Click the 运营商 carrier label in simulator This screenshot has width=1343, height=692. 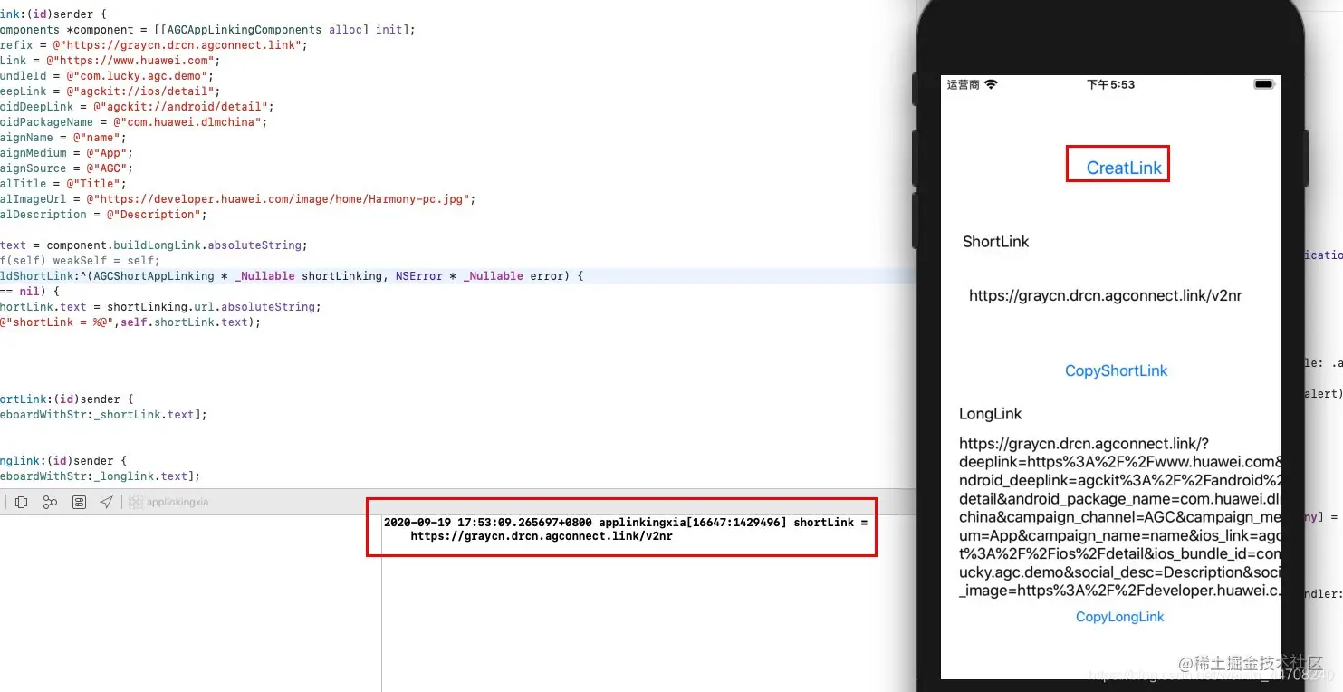(963, 84)
